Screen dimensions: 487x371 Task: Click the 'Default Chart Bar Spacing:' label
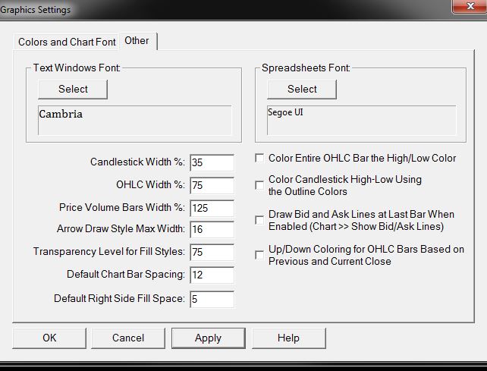(126, 275)
